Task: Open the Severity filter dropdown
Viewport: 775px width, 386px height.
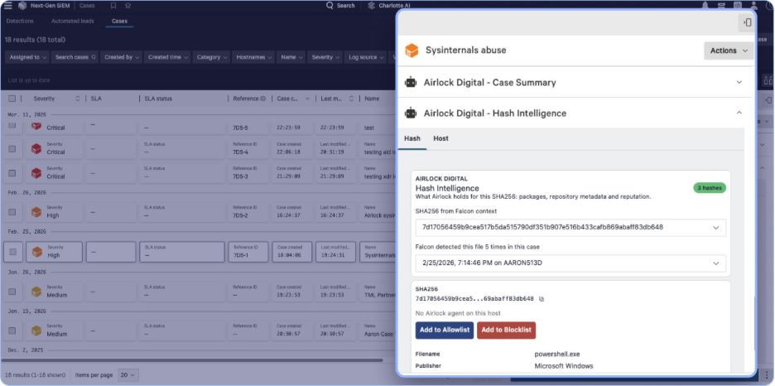Action: coord(325,57)
